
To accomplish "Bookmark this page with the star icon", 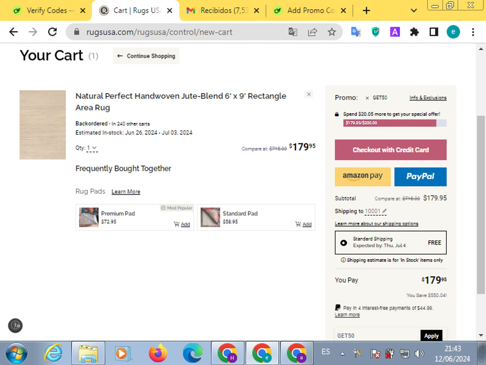I will point(331,32).
